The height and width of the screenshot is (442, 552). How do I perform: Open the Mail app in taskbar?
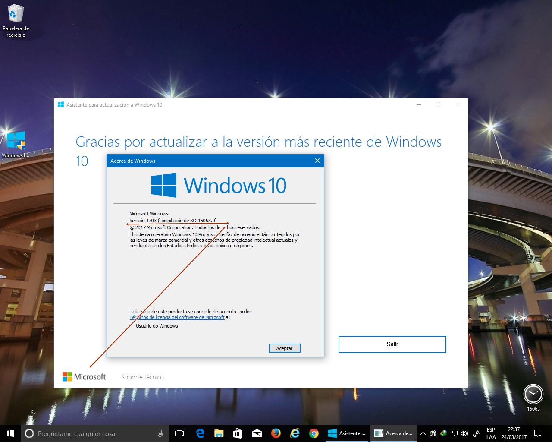click(257, 433)
